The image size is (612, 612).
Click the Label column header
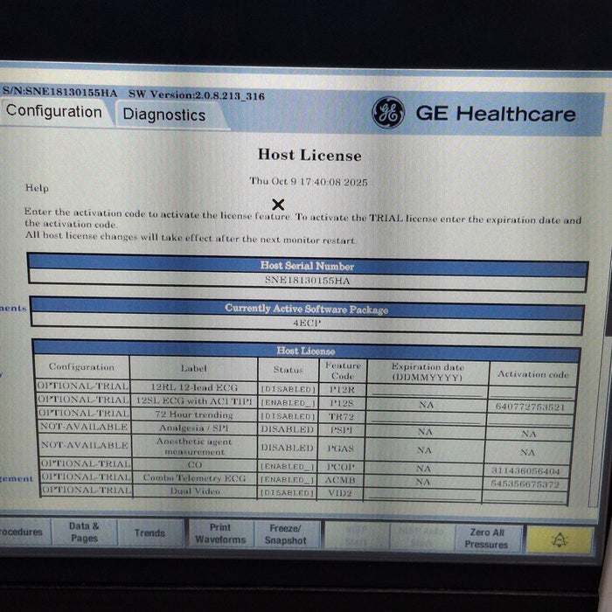tap(193, 368)
